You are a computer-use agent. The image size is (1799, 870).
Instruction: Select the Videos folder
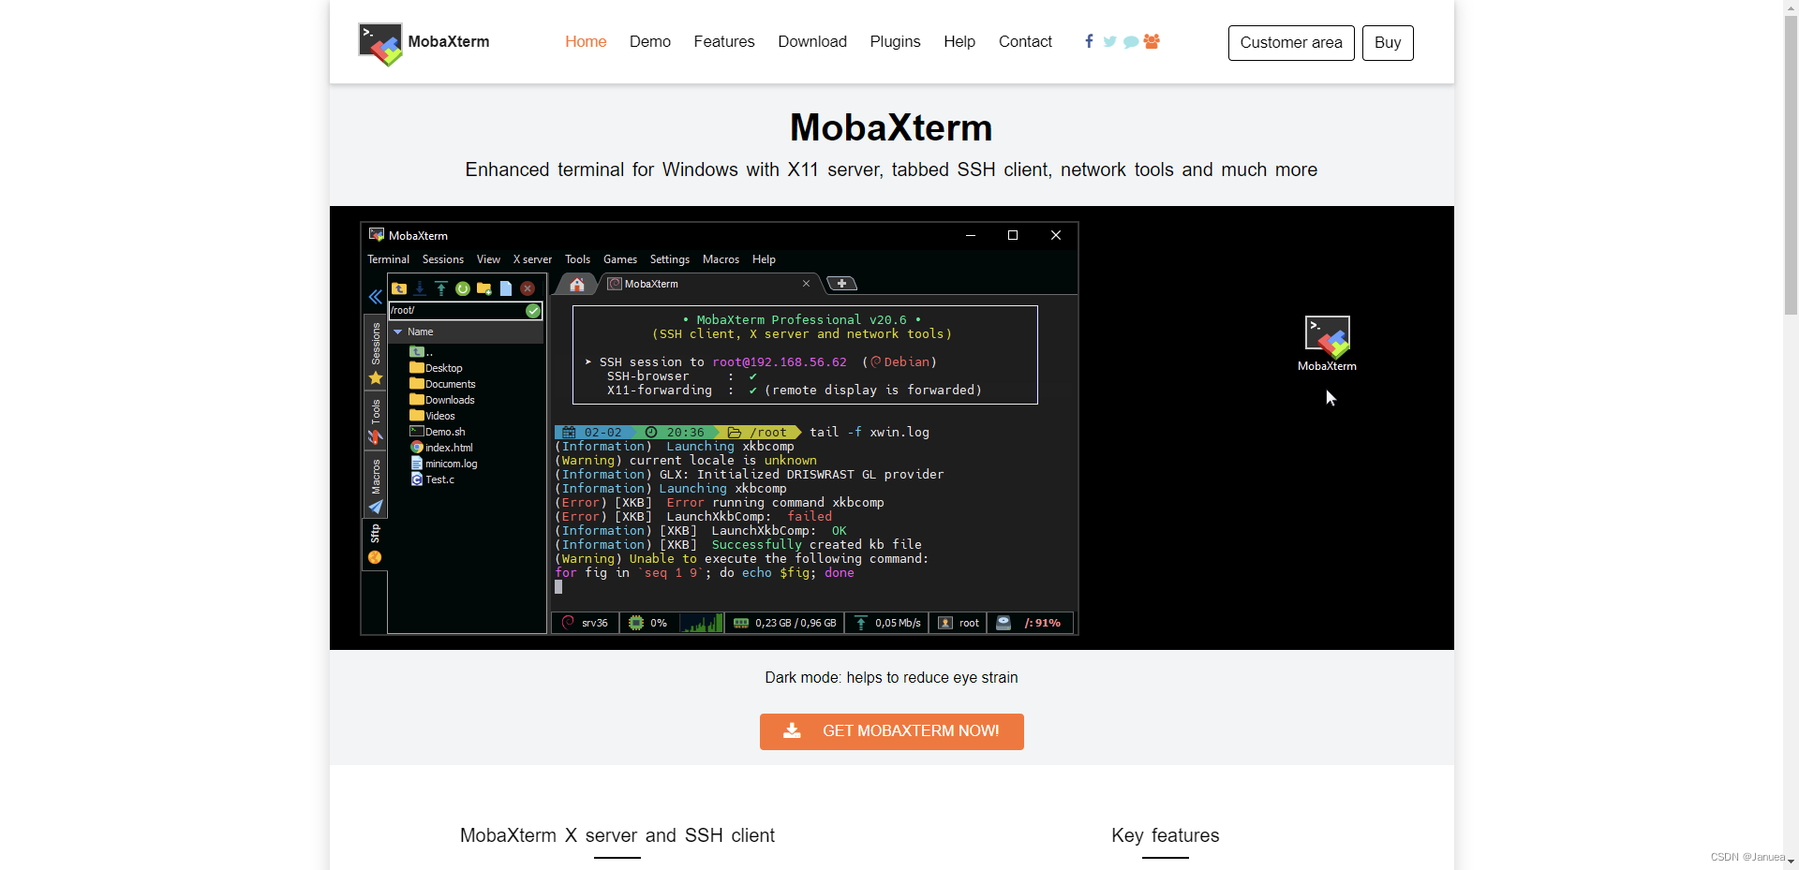(432, 416)
